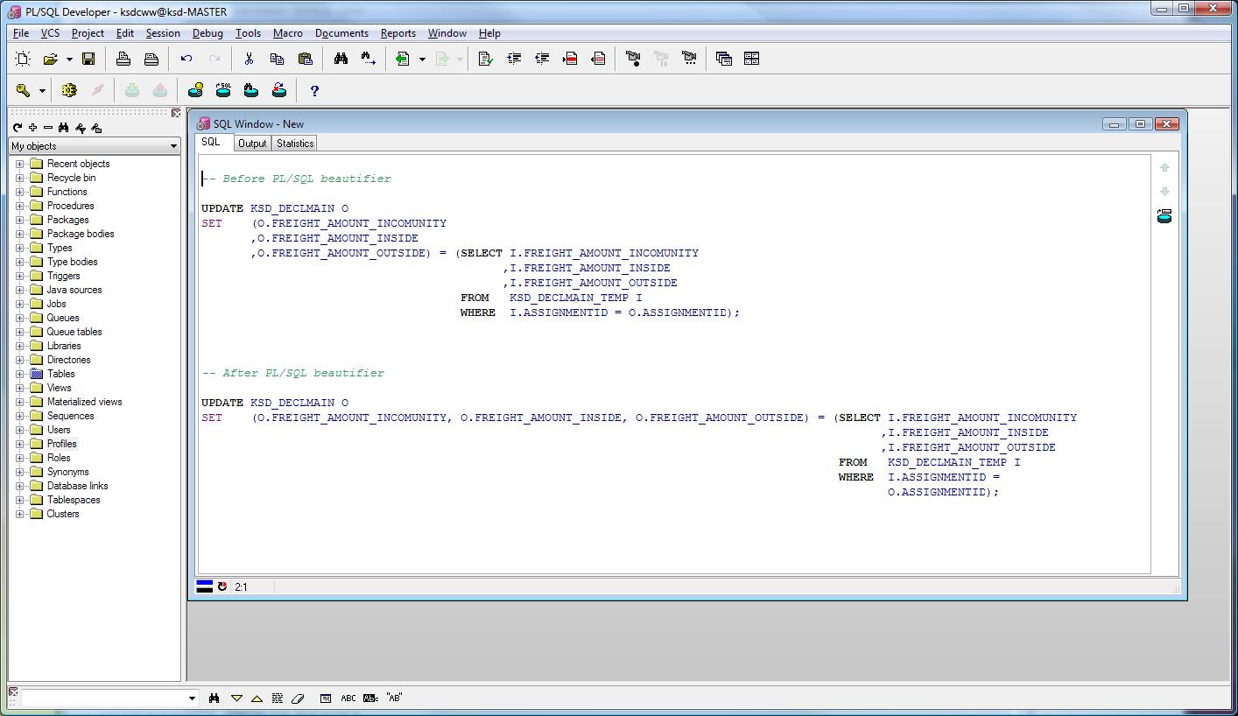Click the eraser icon in search bar
This screenshot has height=716, width=1238.
click(x=298, y=698)
